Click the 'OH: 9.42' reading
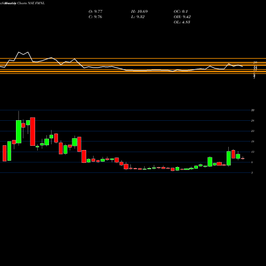266x266 pixels. point(182,17)
